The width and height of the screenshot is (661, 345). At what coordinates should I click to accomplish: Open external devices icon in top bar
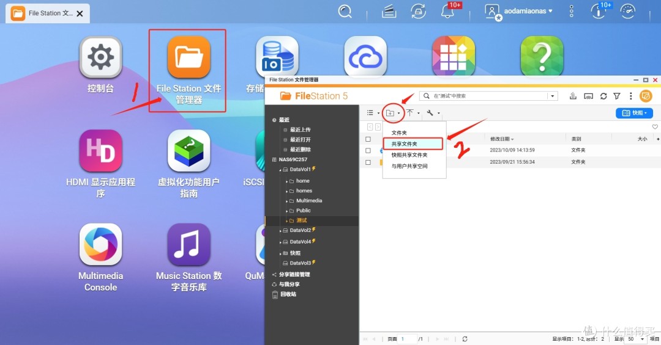pos(418,12)
